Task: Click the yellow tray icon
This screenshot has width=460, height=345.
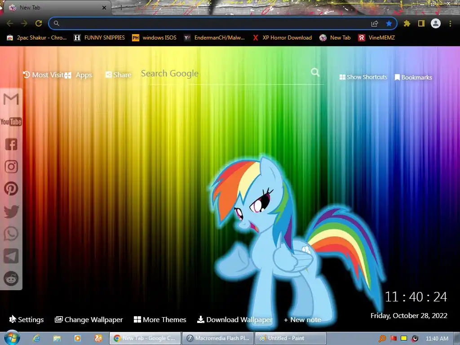Action: [x=404, y=338]
